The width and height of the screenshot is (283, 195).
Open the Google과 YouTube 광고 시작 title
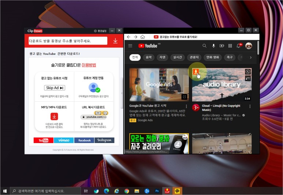[148, 106]
